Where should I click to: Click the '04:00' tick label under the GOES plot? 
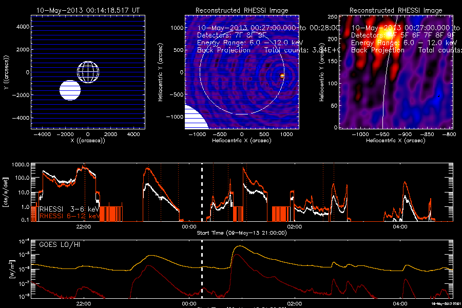(x=400, y=303)
